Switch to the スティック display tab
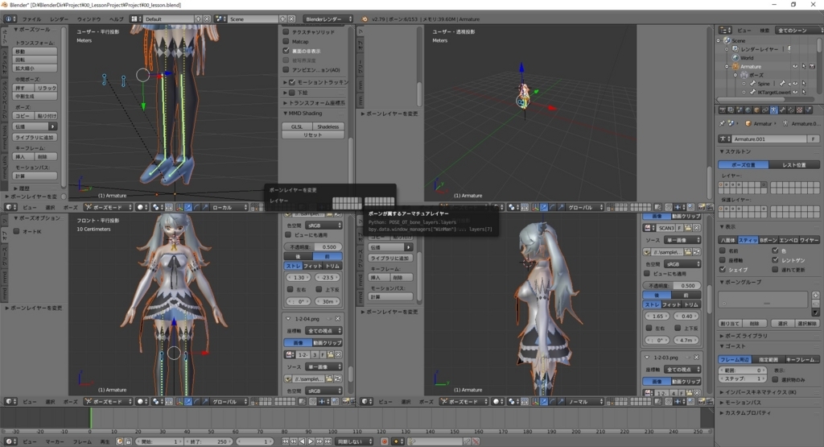Image resolution: width=824 pixels, height=447 pixels. click(x=748, y=240)
